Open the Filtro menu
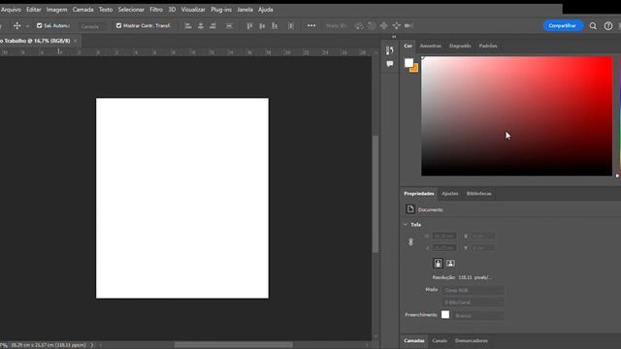This screenshot has height=349, width=621. pos(156,10)
